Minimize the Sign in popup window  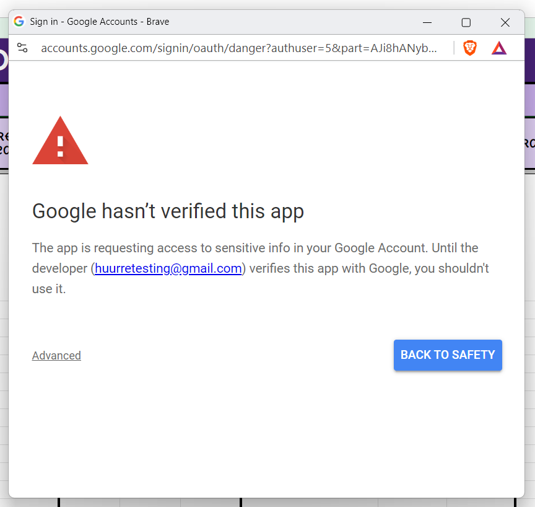coord(427,22)
